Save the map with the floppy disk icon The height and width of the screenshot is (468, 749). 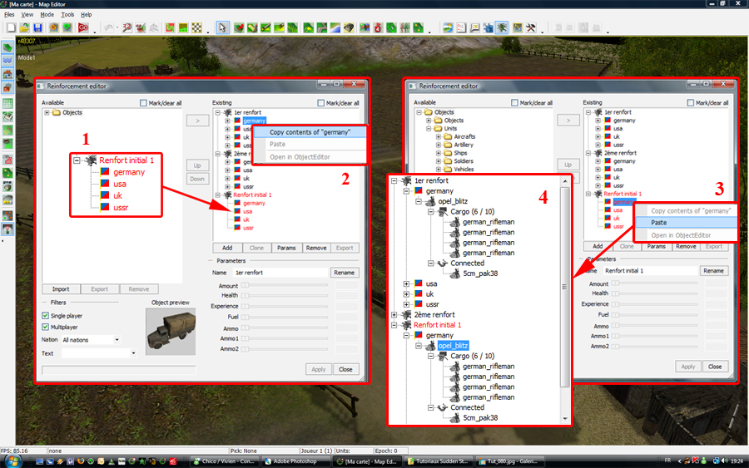(37, 27)
